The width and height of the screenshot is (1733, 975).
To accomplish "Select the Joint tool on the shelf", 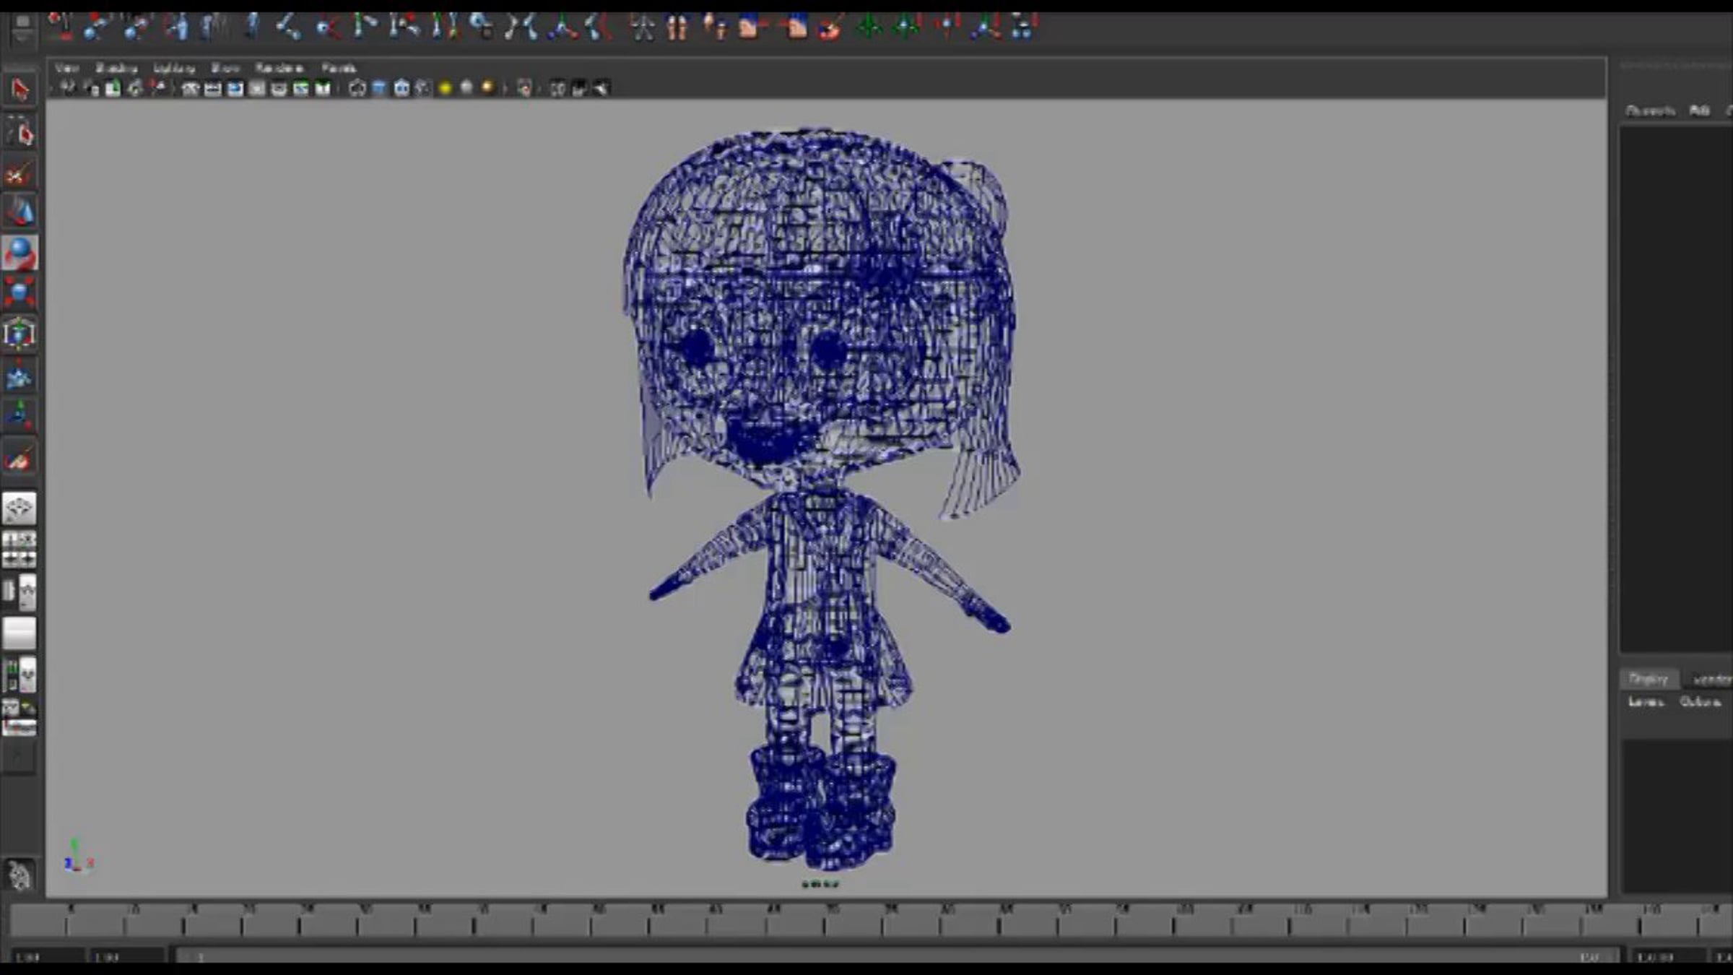I will [x=97, y=27].
